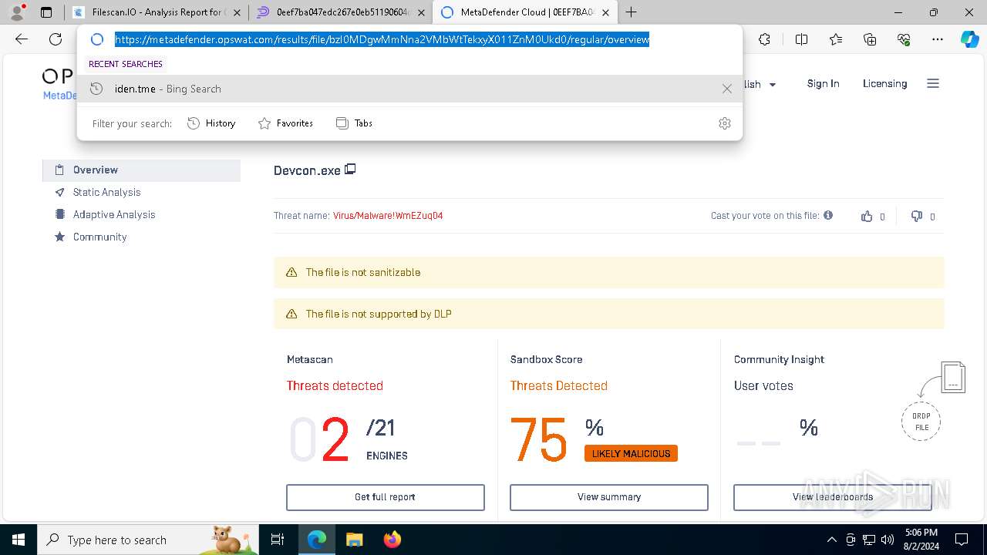Open the browser Extensions icon
The image size is (987, 555).
(x=764, y=39)
